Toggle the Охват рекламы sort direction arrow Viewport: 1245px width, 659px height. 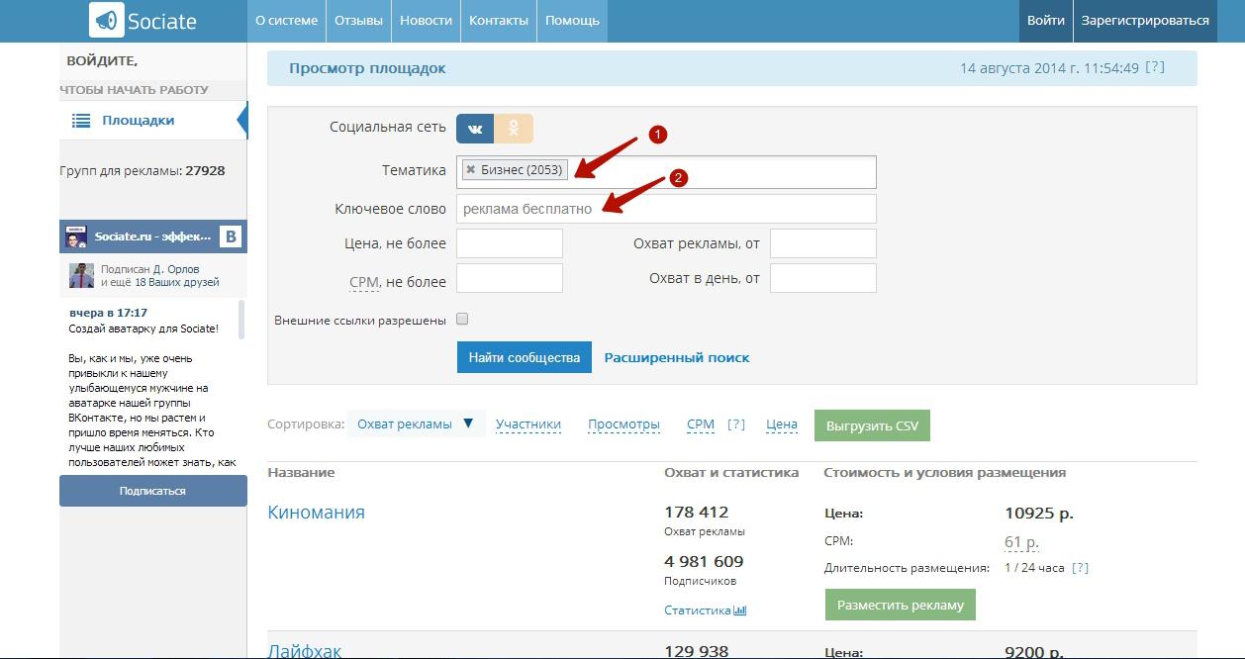468,424
